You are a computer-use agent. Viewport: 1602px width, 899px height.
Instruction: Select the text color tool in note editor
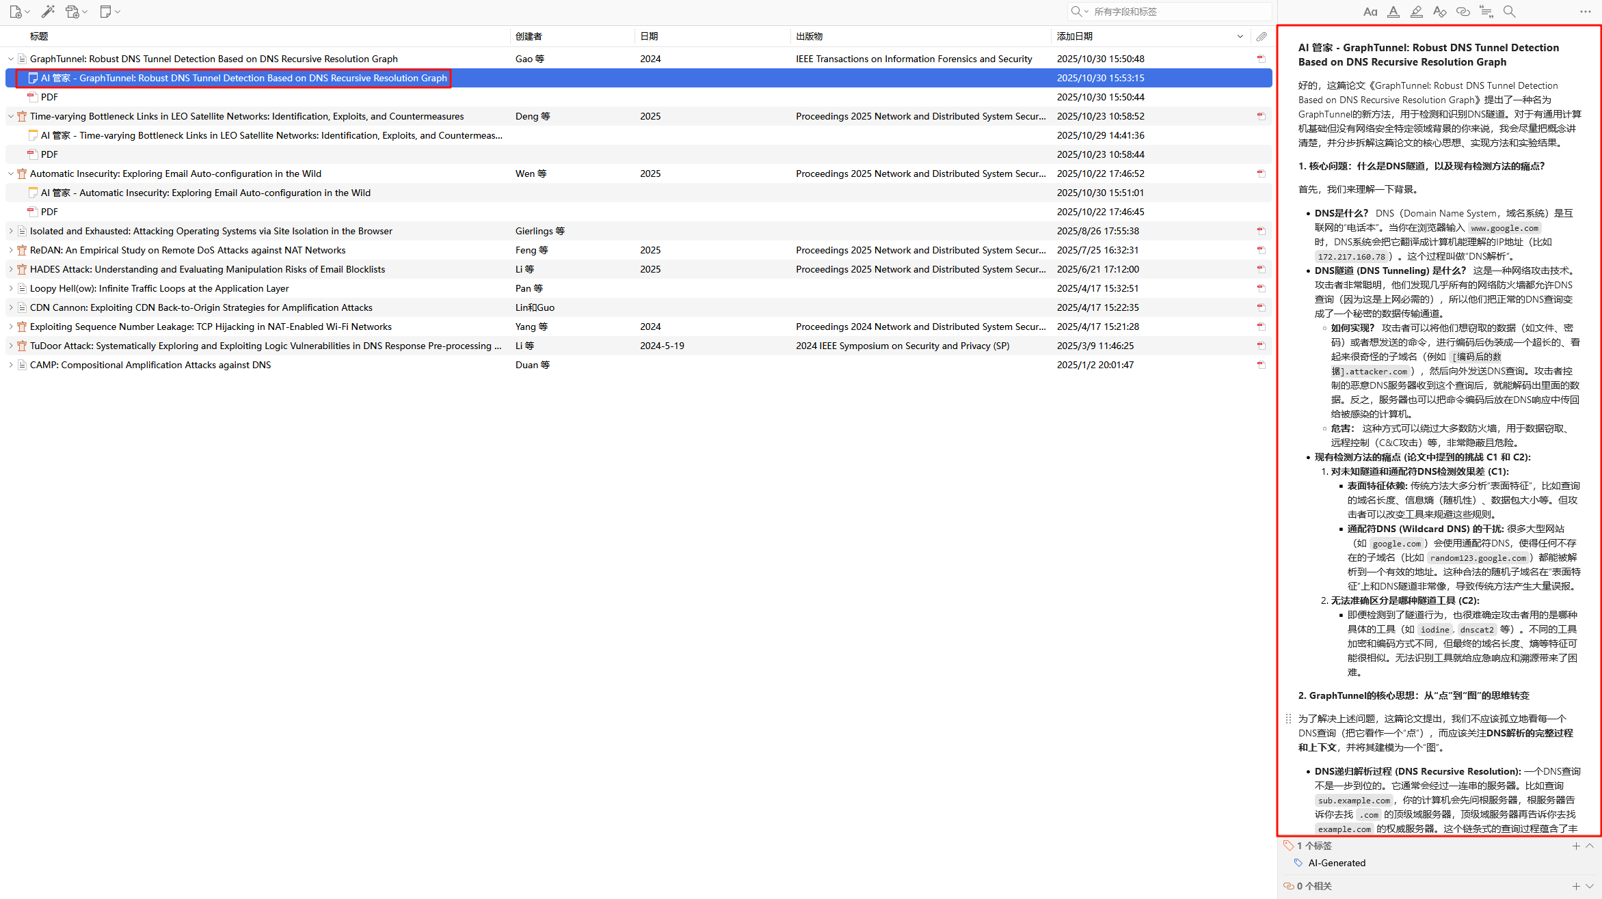[1393, 12]
